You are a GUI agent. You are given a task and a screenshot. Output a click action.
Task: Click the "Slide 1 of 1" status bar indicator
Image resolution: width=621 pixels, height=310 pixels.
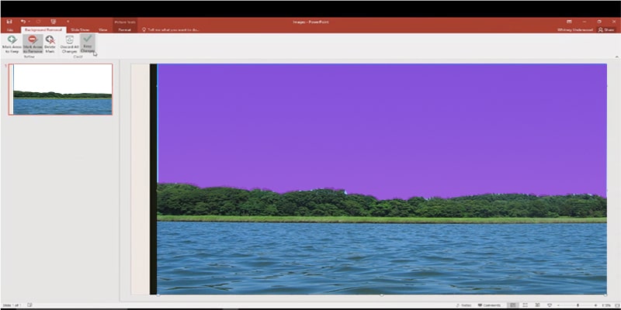click(x=12, y=305)
